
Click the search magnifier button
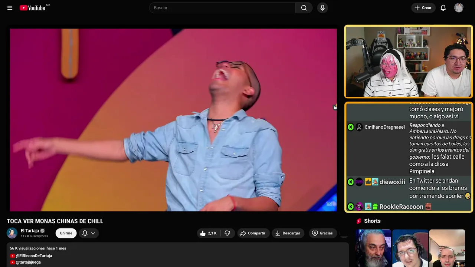point(304,8)
